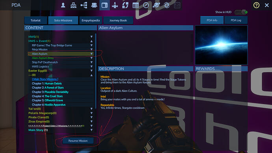Image resolution: width=272 pixels, height=153 pixels.
Task: Switch to the Empyriopedia tab
Action: [91, 21]
